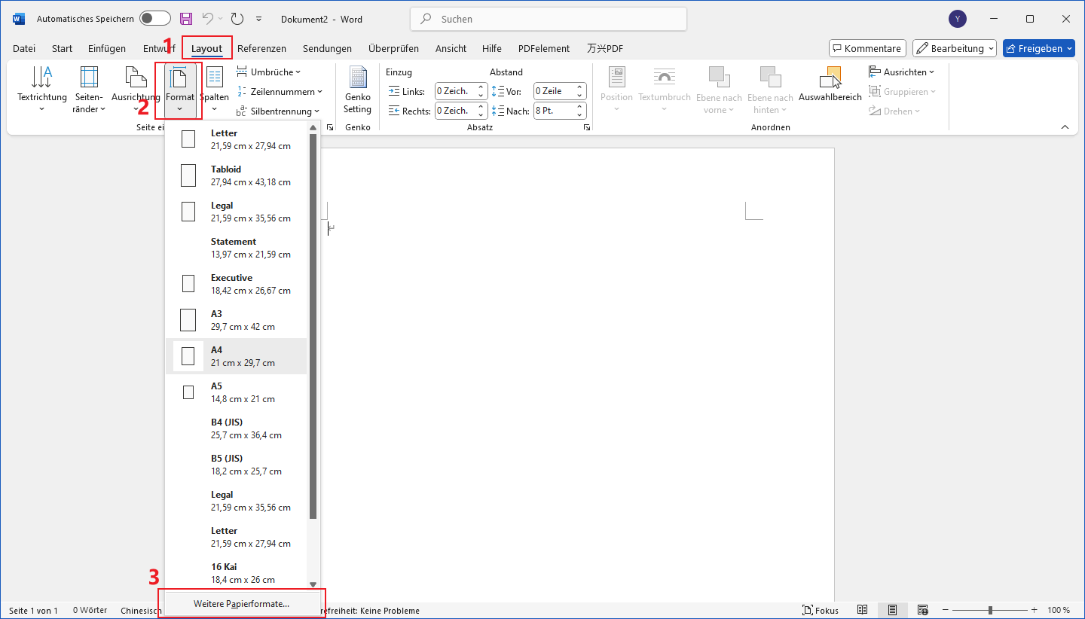Click the Suchen search box

click(549, 19)
